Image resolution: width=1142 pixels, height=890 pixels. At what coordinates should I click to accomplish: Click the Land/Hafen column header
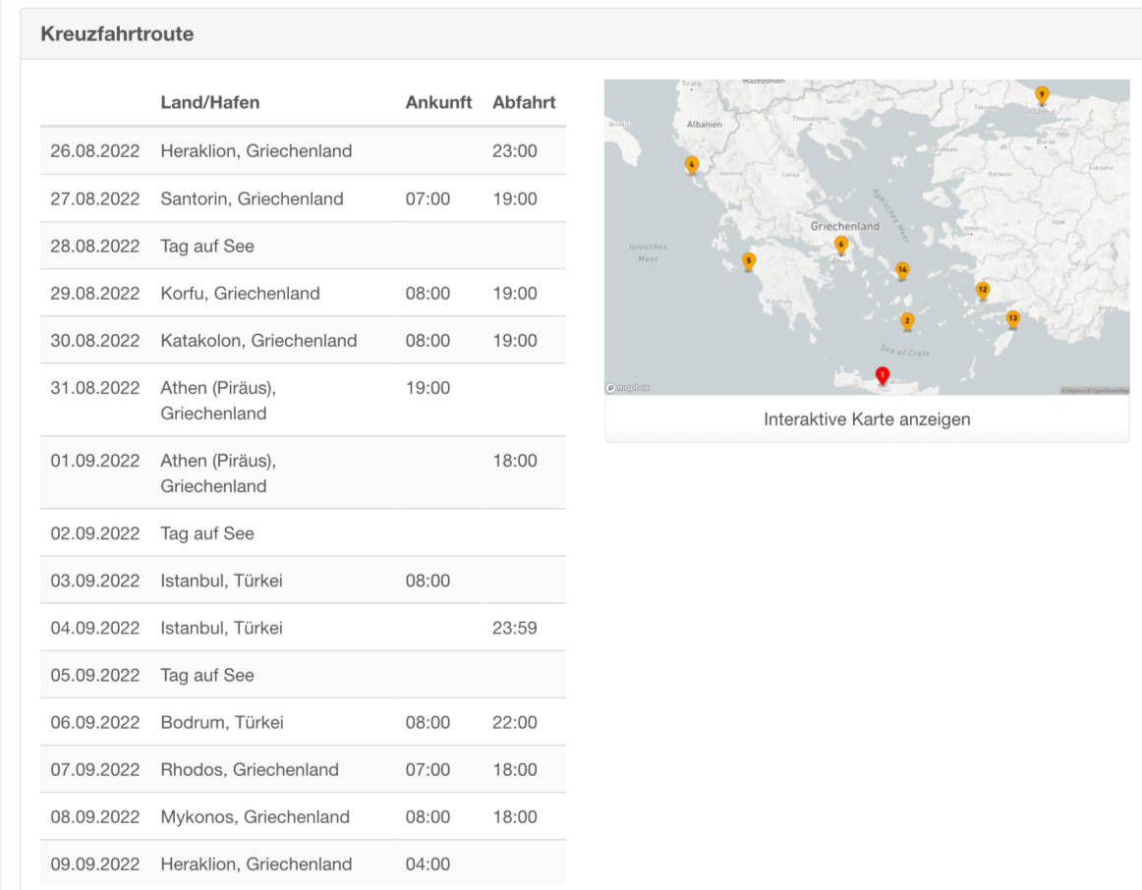[210, 102]
